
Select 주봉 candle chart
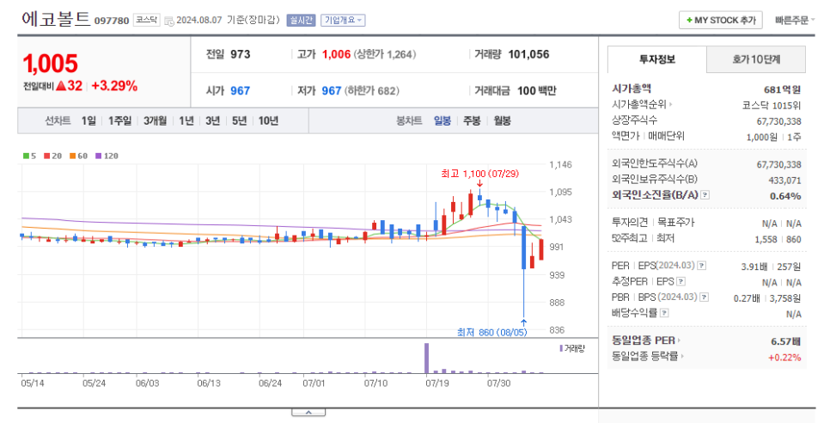pos(472,120)
